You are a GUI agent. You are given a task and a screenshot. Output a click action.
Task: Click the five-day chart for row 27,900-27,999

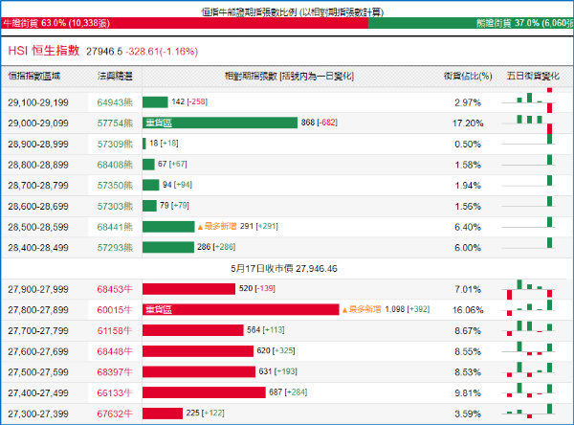tap(529, 289)
